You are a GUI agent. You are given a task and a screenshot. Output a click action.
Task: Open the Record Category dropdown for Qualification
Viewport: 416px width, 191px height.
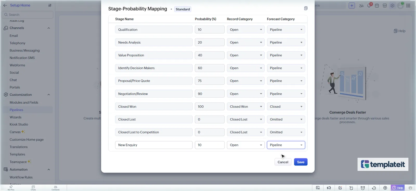[x=246, y=30]
